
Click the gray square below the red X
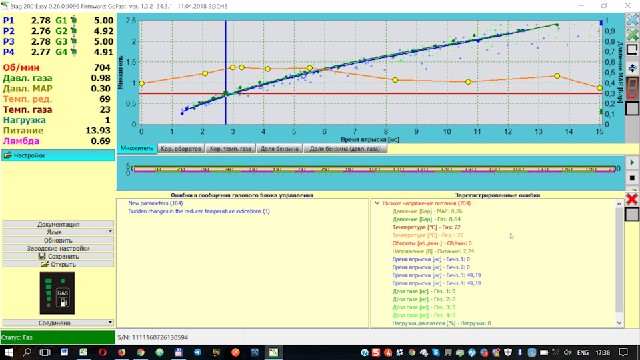pos(632,214)
